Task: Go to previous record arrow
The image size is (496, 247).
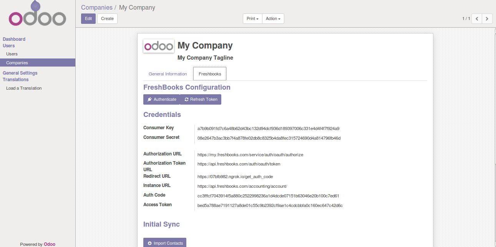Action: click(x=476, y=18)
